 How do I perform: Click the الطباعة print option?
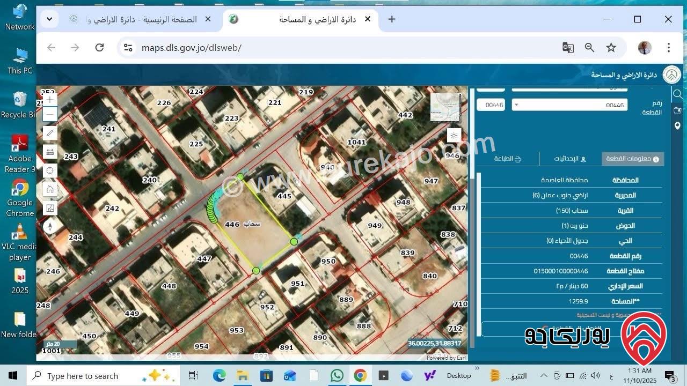click(507, 159)
